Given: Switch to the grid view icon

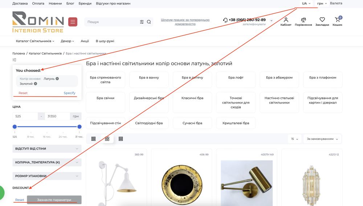Looking at the screenshot, I should click(107, 139).
